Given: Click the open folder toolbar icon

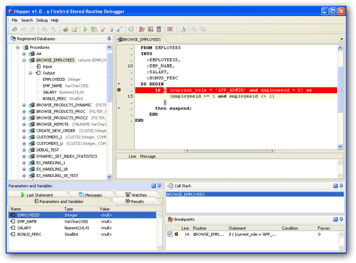Looking at the screenshot, I should (74, 29).
